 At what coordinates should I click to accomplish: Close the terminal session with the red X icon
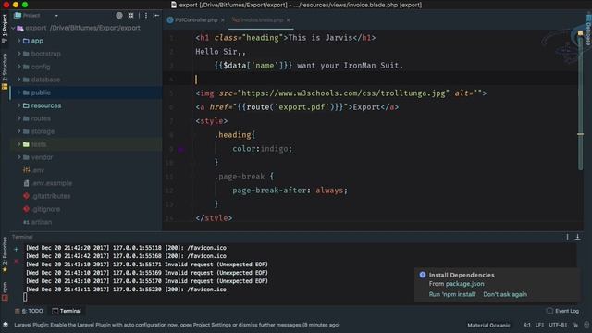[x=17, y=261]
